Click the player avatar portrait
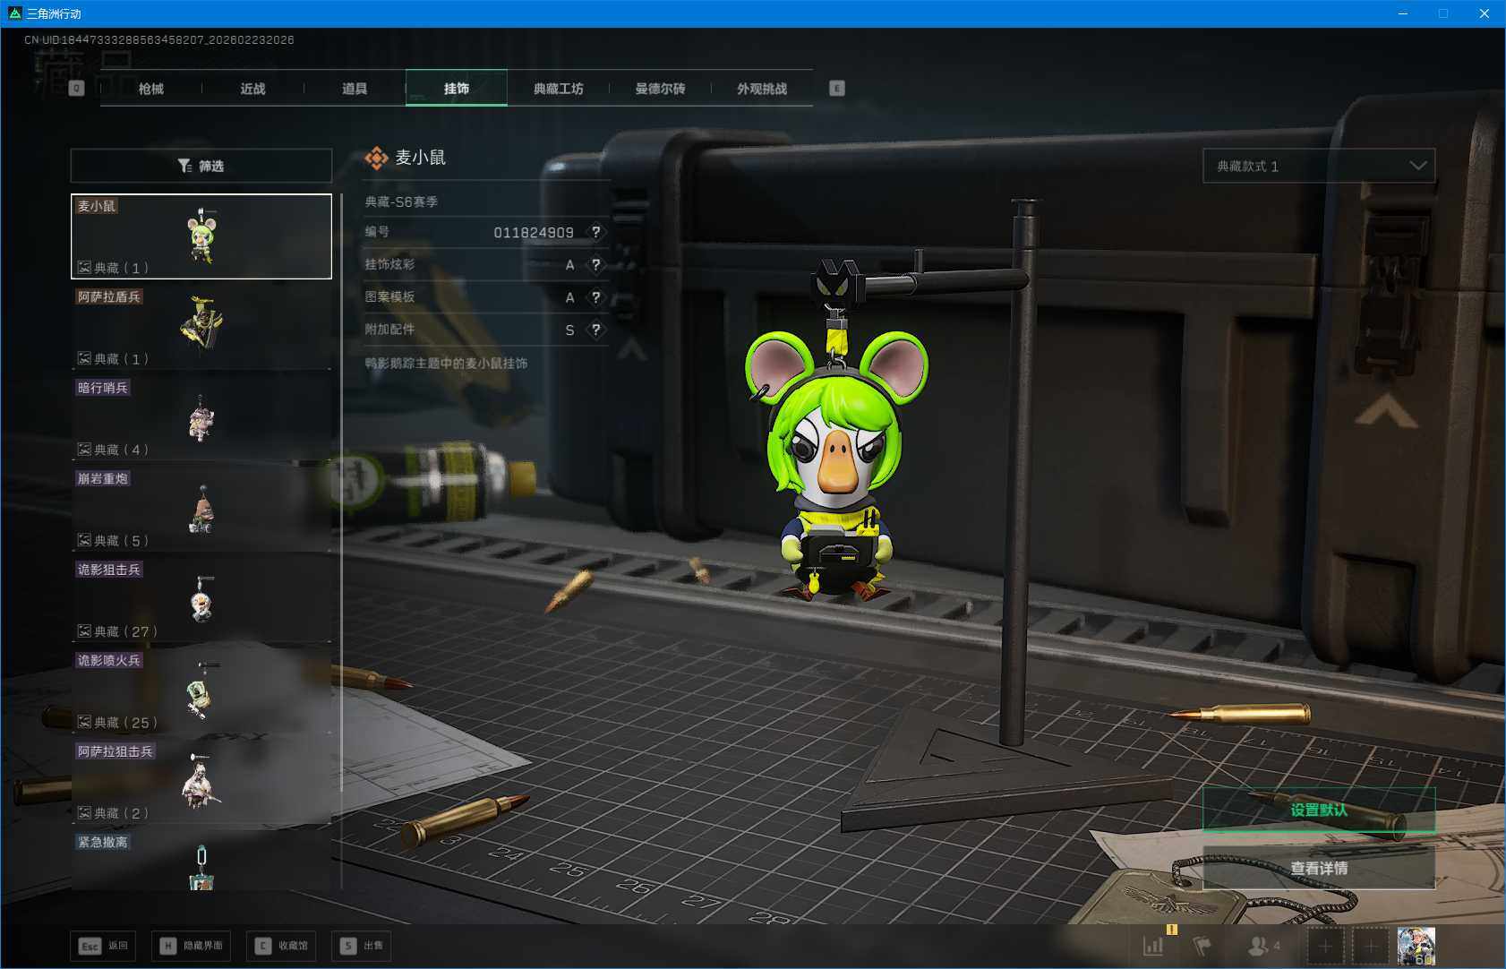 coord(1416,946)
